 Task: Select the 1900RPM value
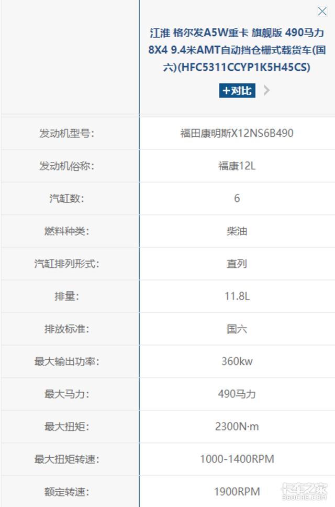(x=237, y=492)
